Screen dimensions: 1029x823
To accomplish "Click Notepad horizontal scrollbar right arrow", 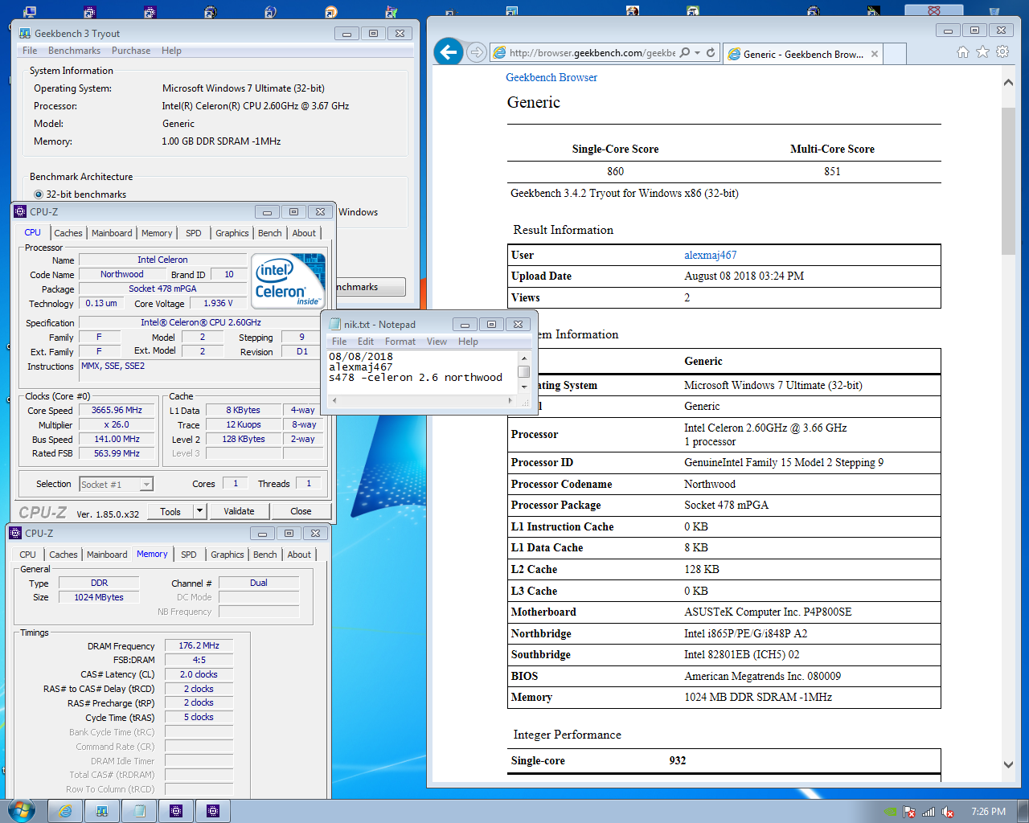I will [510, 400].
